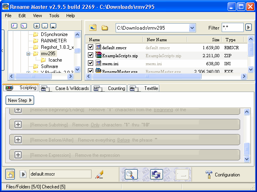Click the Scripting tab traffic-light icon
Viewport: 257px width, 192px height.
click(x=9, y=88)
